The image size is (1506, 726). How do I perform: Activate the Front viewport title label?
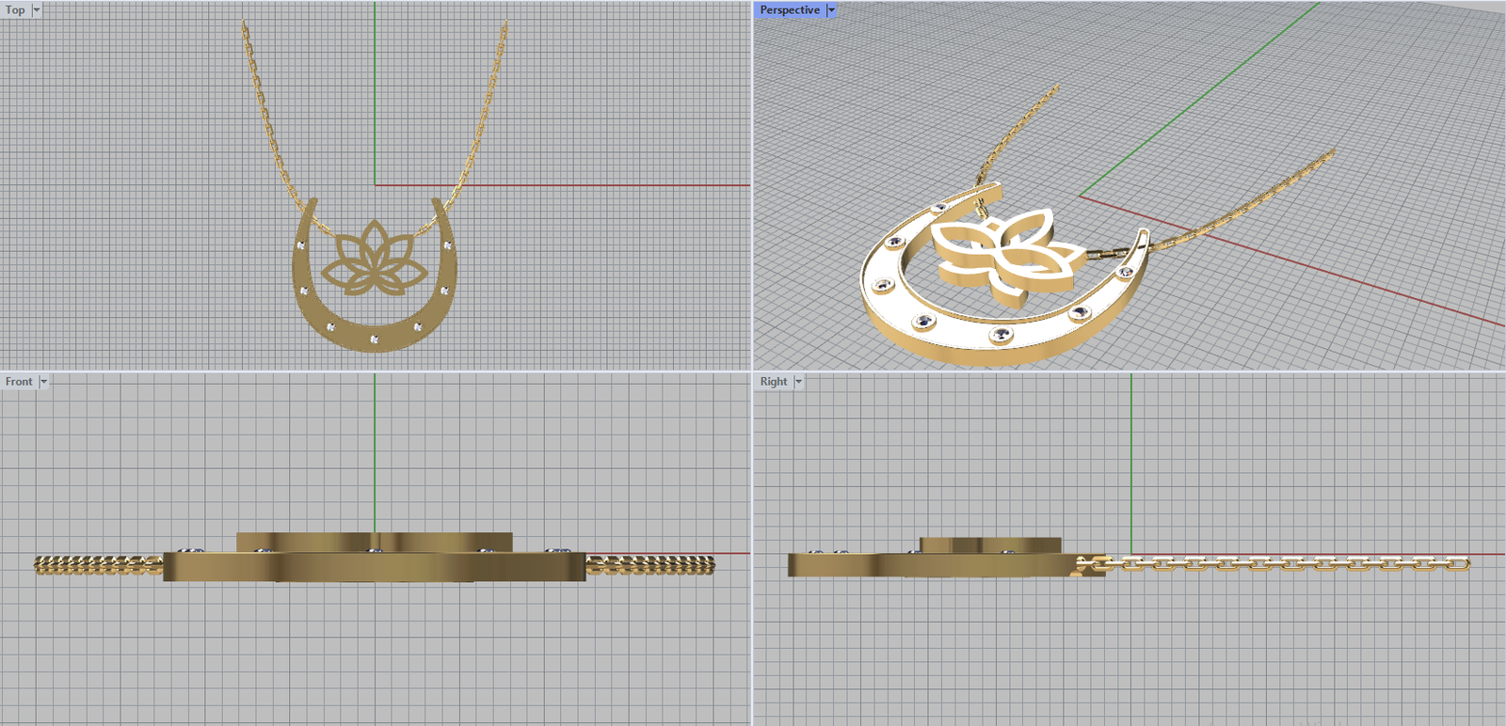tap(18, 381)
